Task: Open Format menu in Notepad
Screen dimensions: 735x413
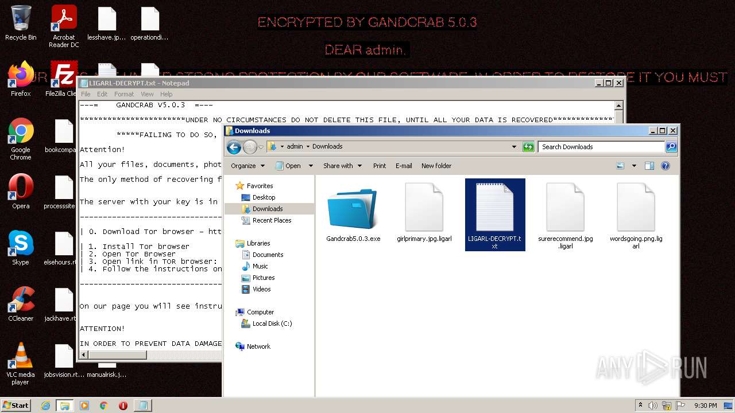Action: click(124, 94)
